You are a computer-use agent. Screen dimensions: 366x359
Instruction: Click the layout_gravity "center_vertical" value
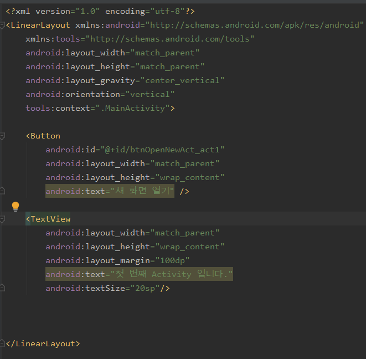(x=182, y=80)
